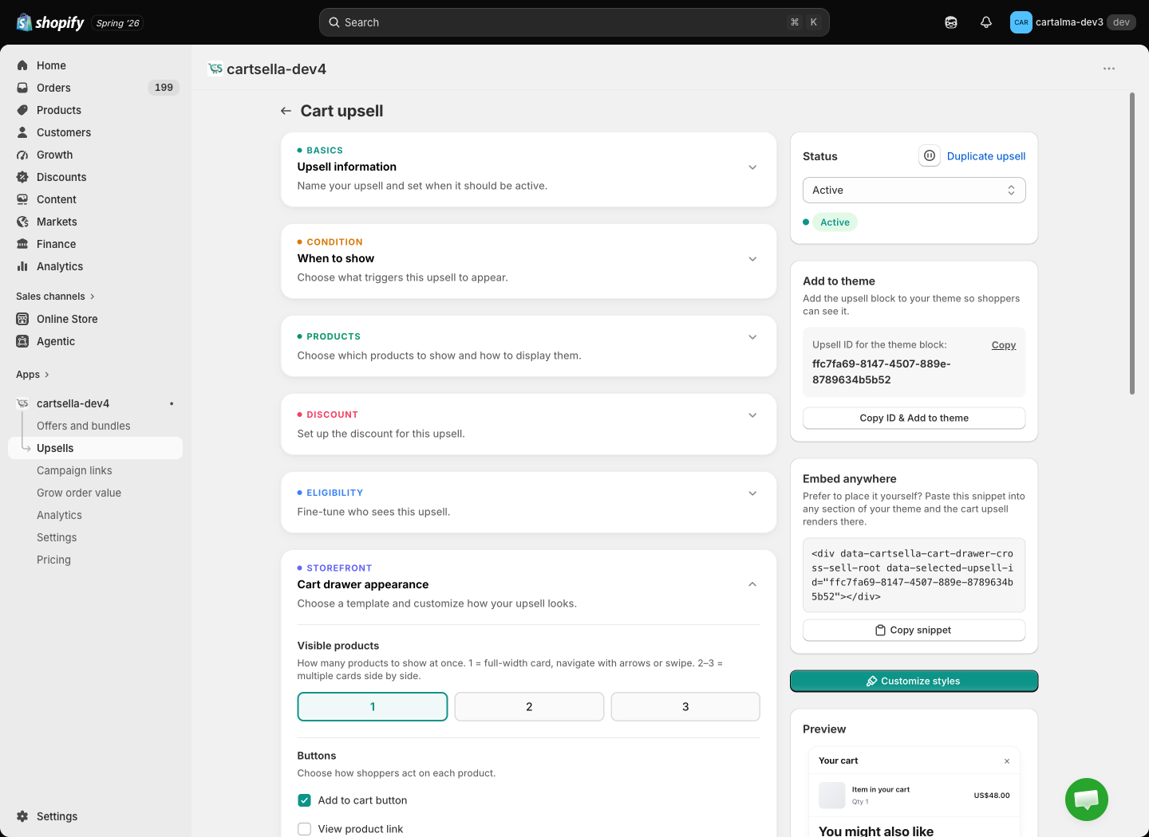Screen dimensions: 1149x837
Task: Click the Shopify logo
Action: (x=50, y=22)
